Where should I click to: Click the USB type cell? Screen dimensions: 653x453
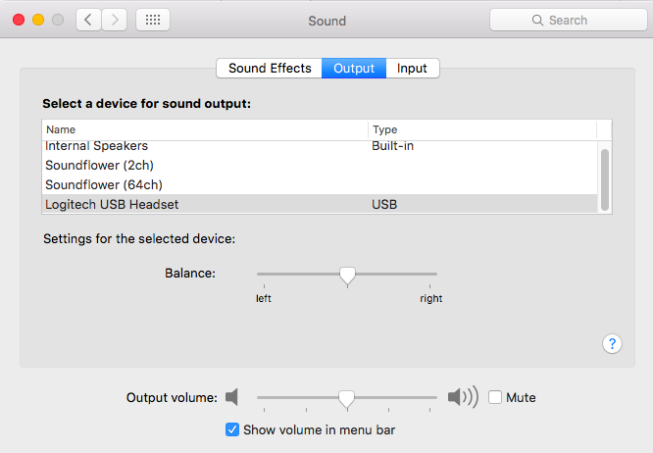384,204
